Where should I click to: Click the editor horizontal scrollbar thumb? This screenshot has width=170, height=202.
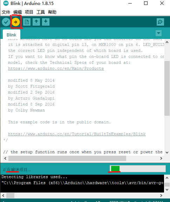coord(67,158)
